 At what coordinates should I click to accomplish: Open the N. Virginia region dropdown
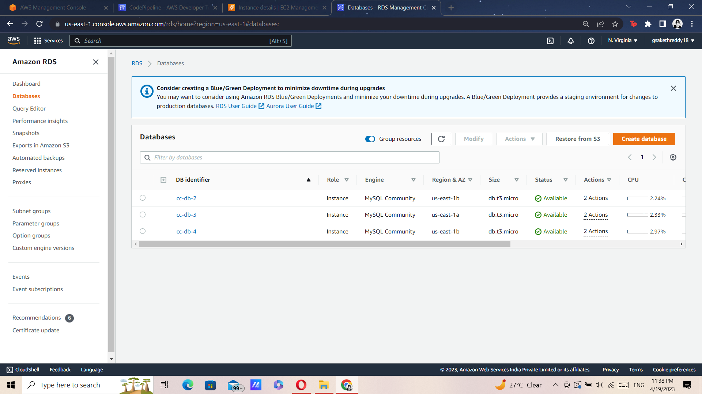(x=623, y=40)
